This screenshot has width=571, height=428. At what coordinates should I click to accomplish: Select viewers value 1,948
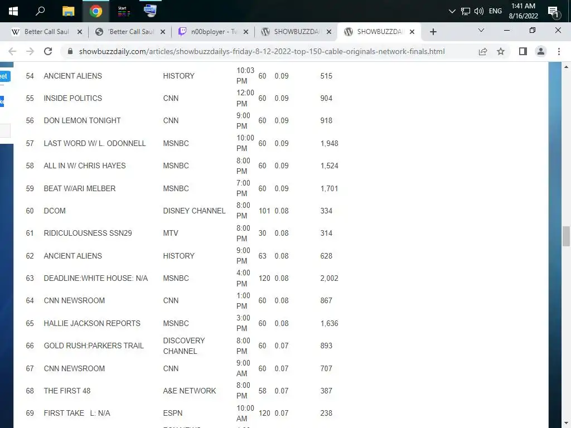(x=329, y=143)
